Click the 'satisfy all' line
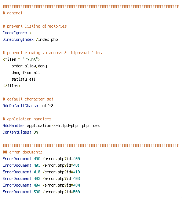The height and width of the screenshot is (198, 182). click(23, 79)
